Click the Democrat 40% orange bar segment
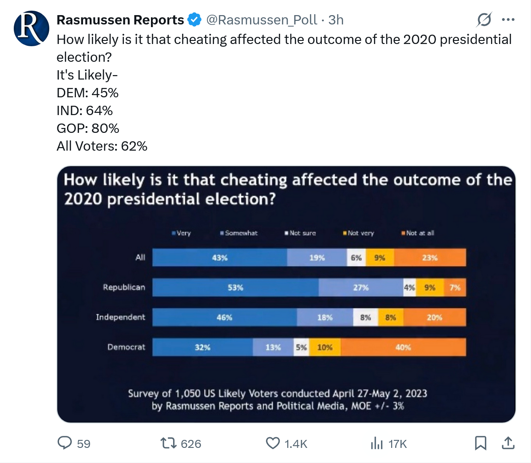Viewport: 531px width, 463px height. pos(403,347)
